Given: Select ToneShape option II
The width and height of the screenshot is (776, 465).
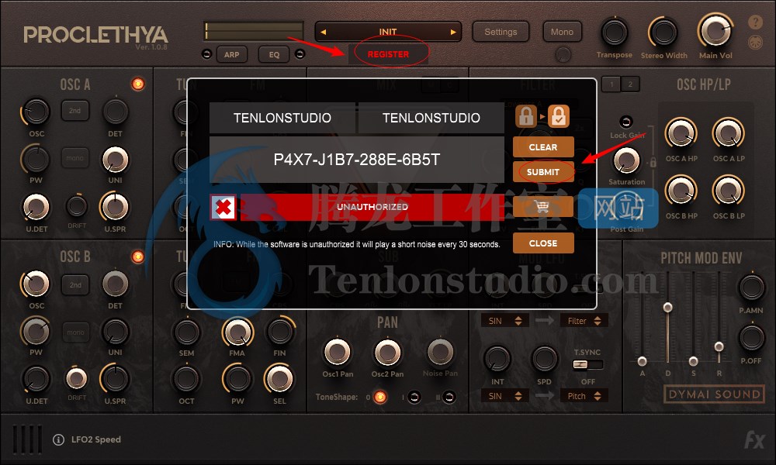Looking at the screenshot, I should pyautogui.click(x=449, y=397).
